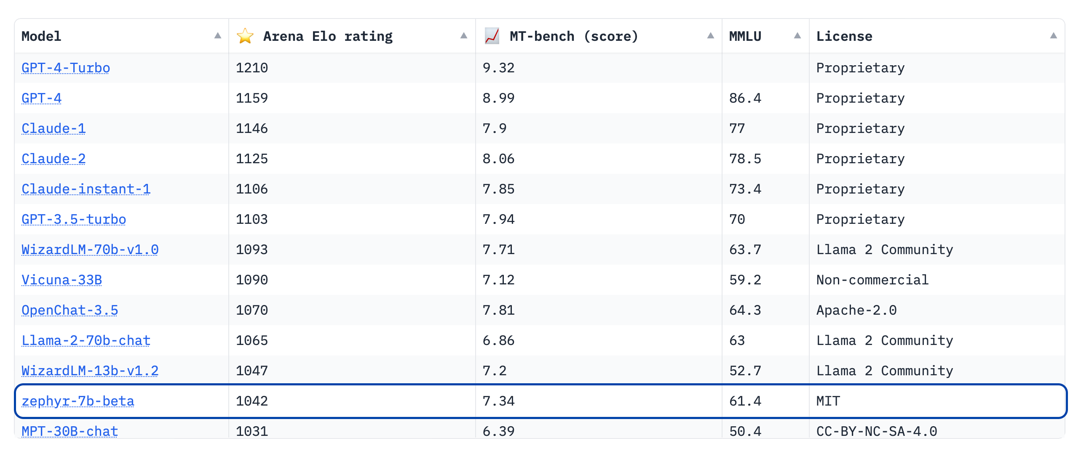The width and height of the screenshot is (1081, 451).
Task: Click the Claude-instant-1 link
Action: (86, 189)
